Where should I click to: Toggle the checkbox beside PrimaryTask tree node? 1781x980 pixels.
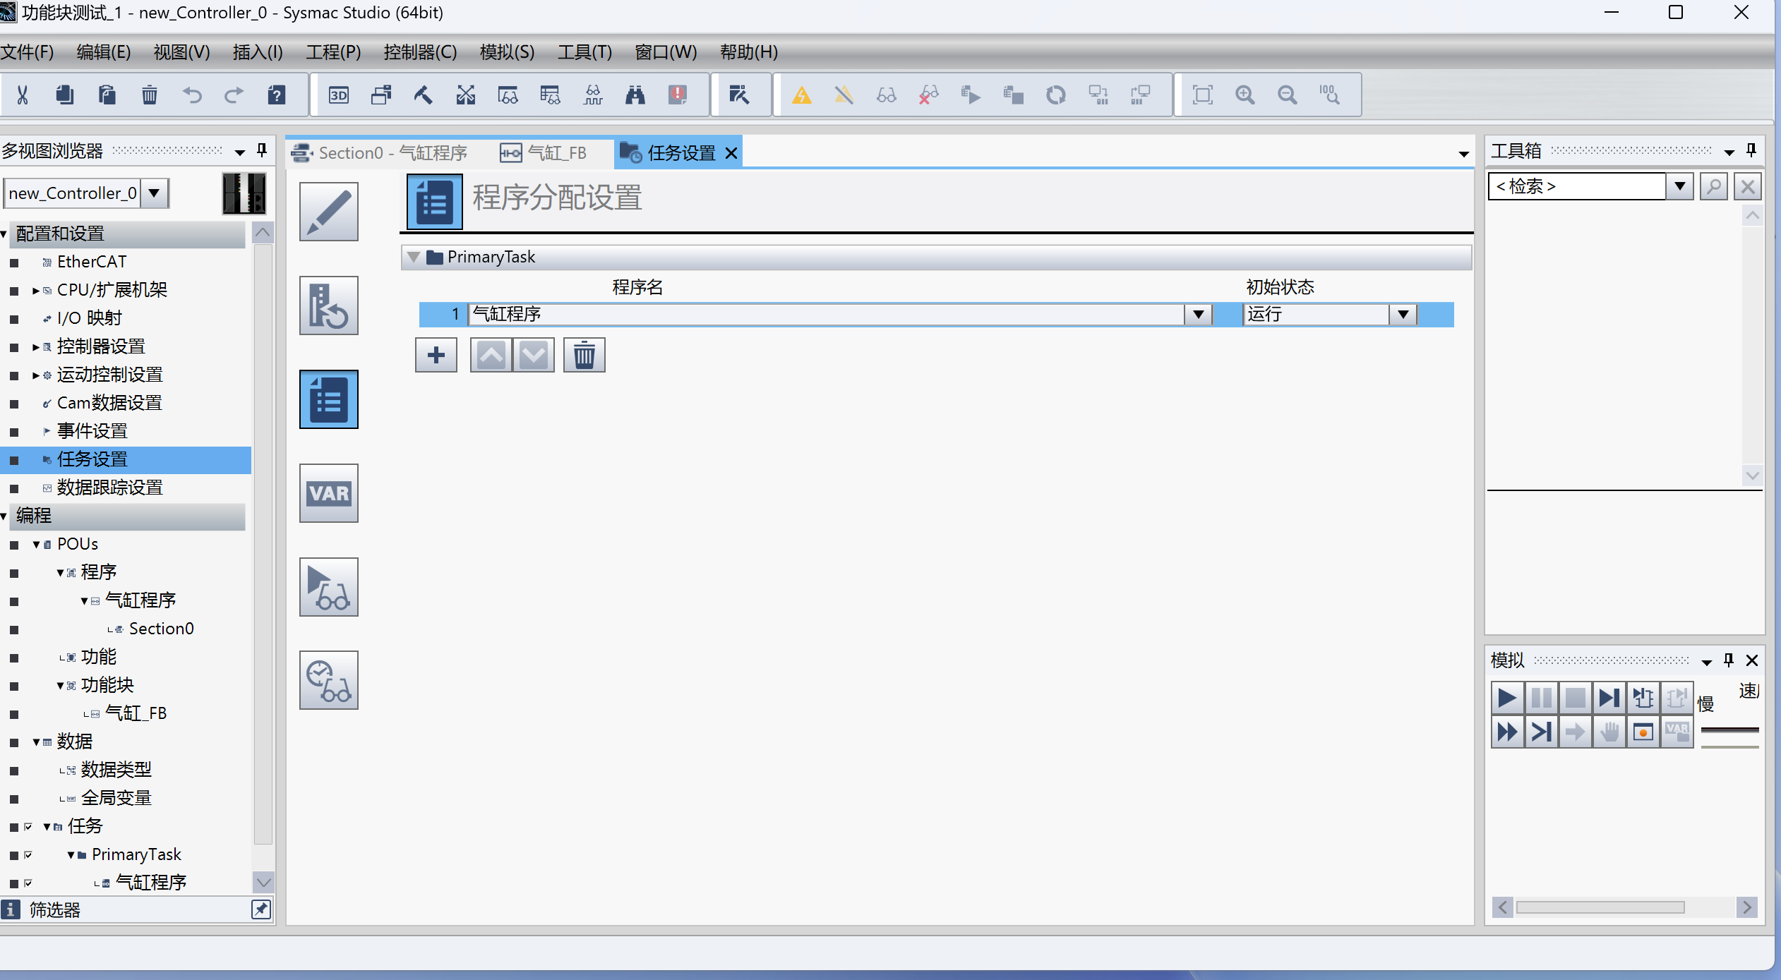28,854
